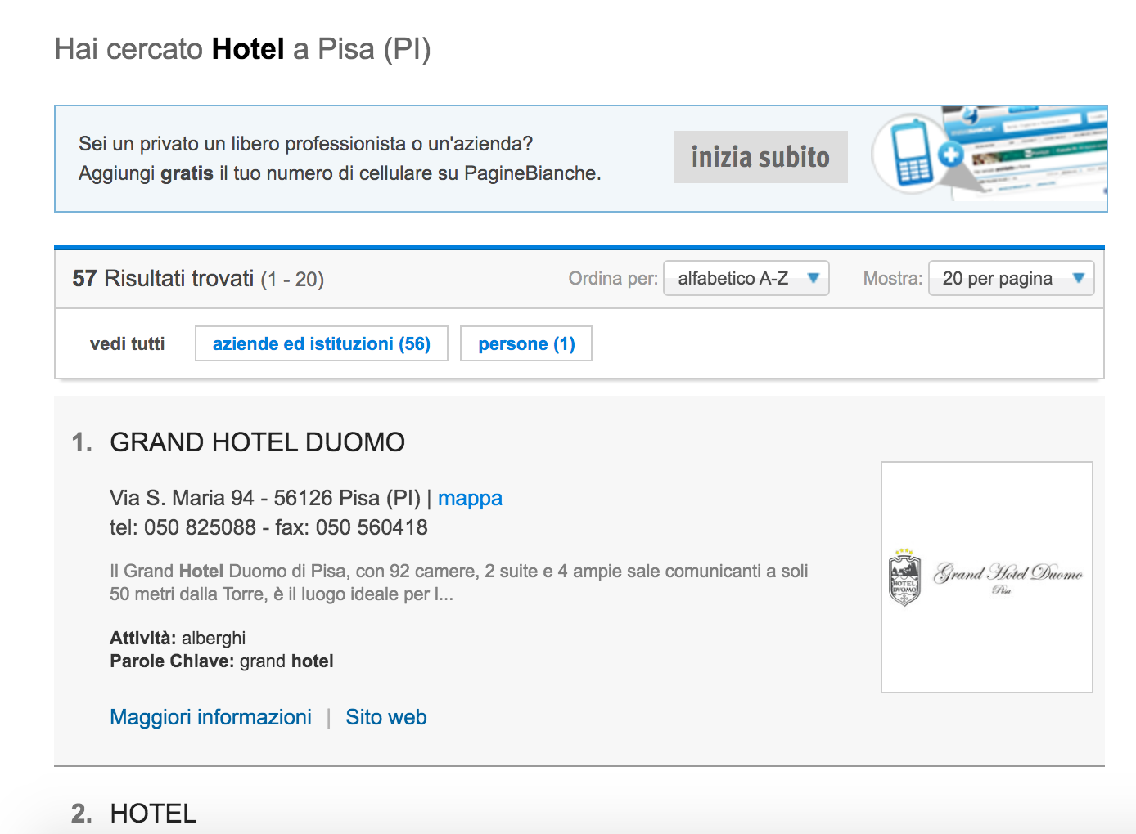Click the blue plus icon on banner

pos(951,155)
